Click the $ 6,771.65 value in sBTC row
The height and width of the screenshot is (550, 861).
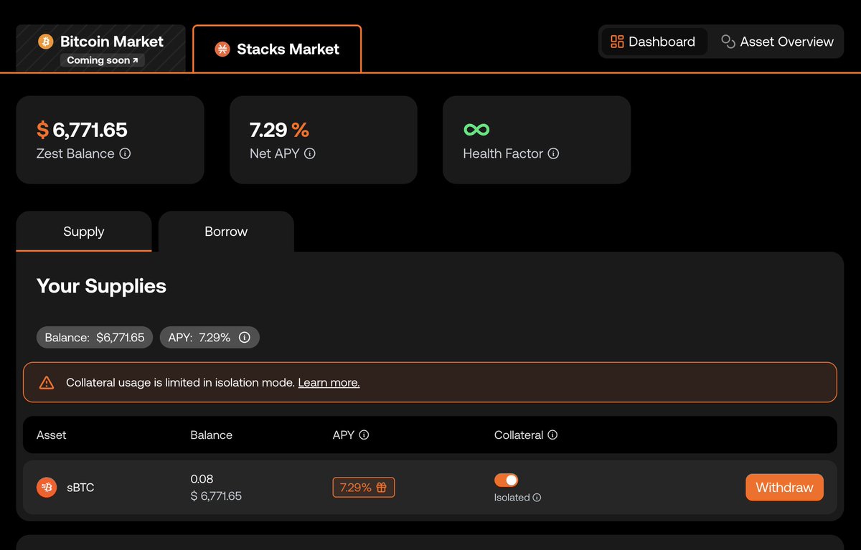pos(216,496)
